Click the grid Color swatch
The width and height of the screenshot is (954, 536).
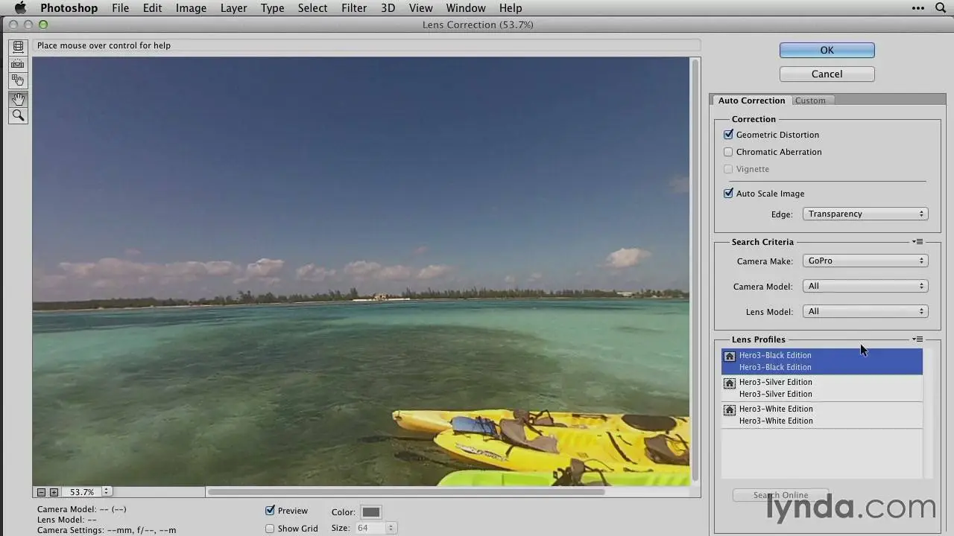(x=371, y=511)
